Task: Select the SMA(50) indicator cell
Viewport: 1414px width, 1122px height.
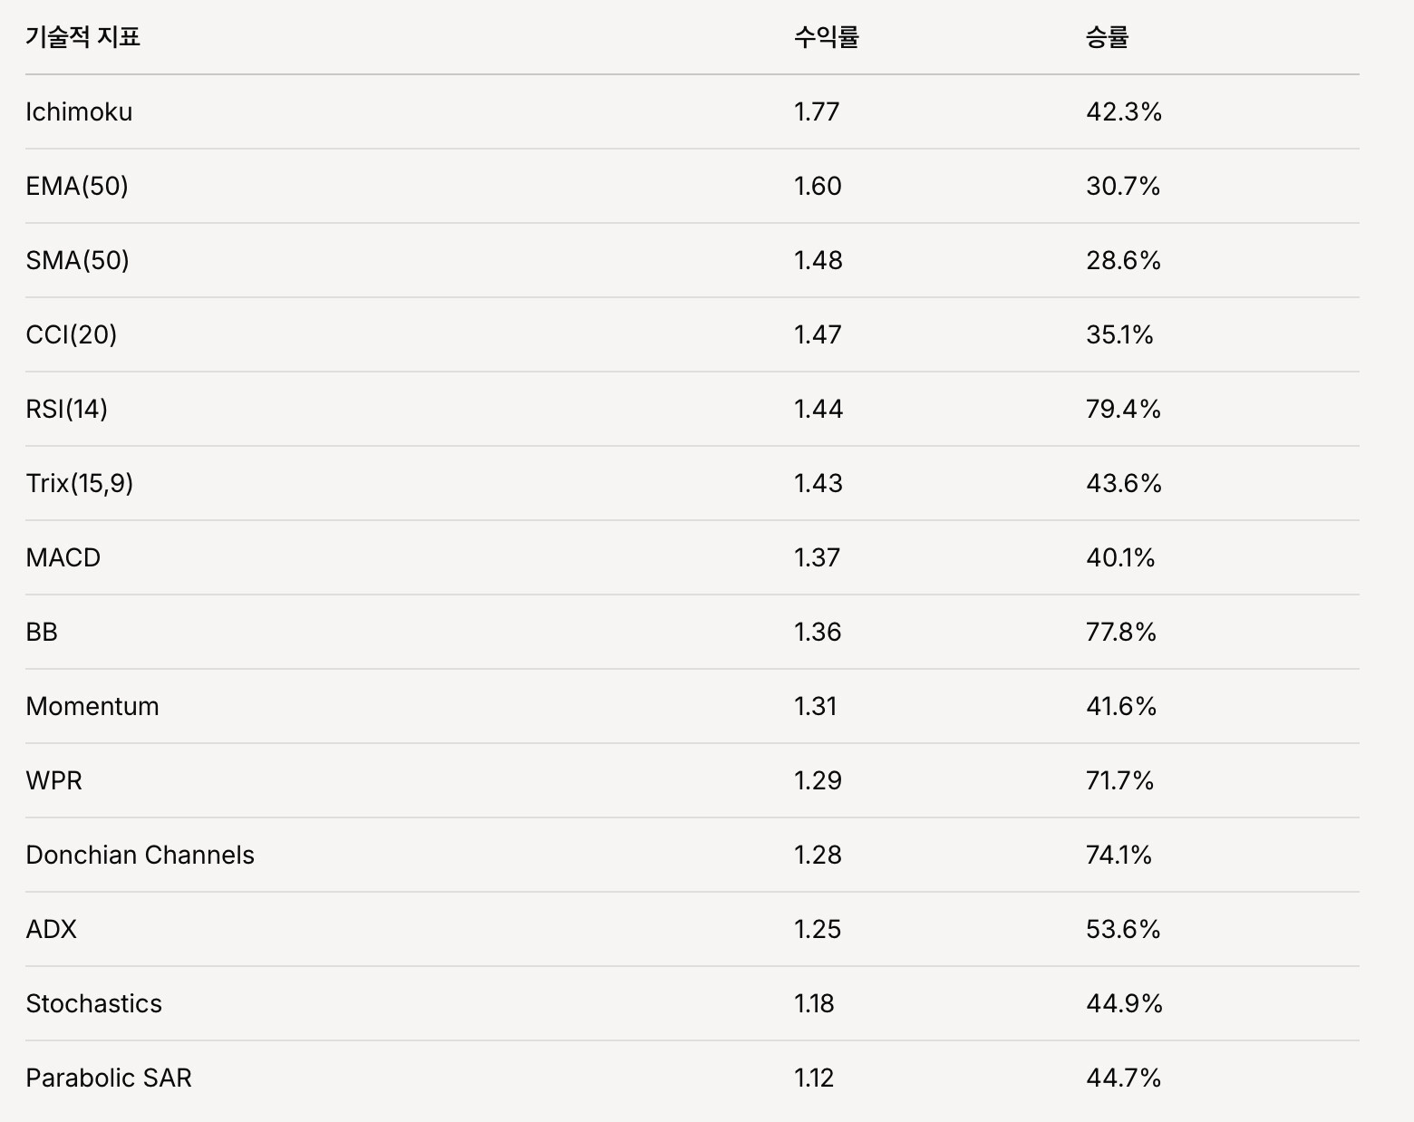Action: (77, 260)
